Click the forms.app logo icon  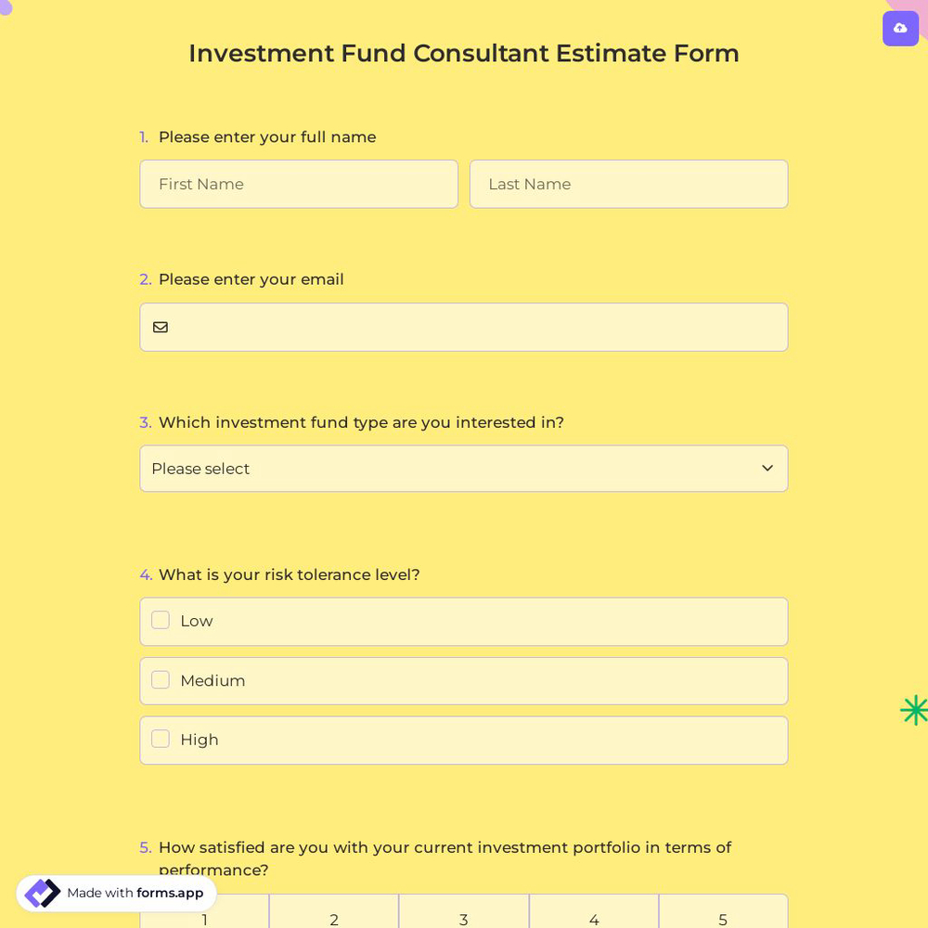click(42, 893)
